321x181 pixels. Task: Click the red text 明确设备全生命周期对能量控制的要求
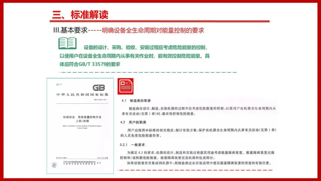153,30
